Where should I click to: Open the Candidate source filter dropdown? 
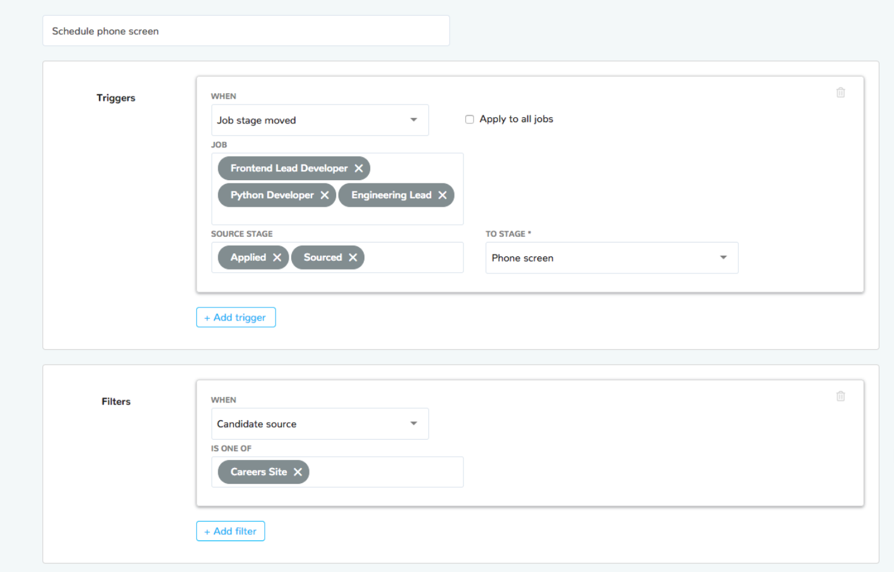[320, 424]
